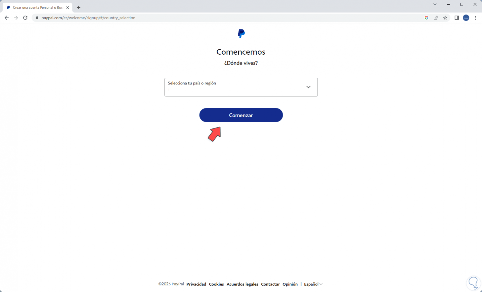Close the Crear una cuenta tab
Screen dimensions: 482x292
[x=67, y=8]
